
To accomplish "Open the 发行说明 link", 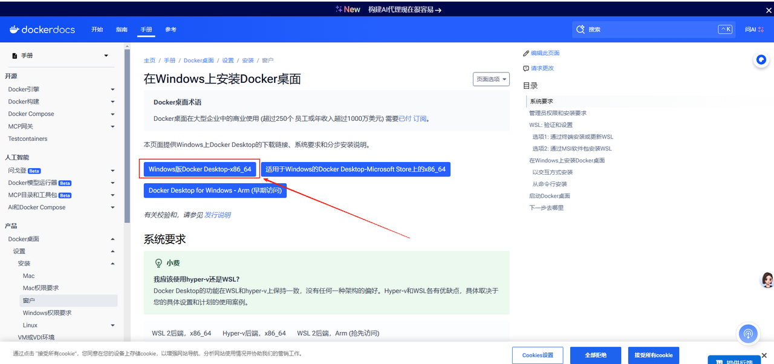I will point(217,215).
